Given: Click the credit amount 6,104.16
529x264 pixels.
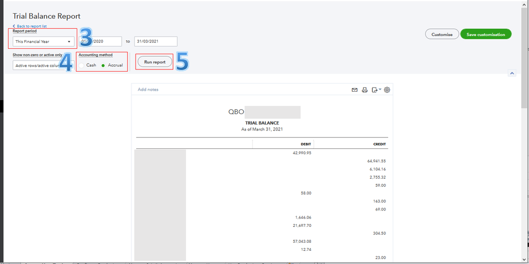Looking at the screenshot, I should [x=378, y=169].
